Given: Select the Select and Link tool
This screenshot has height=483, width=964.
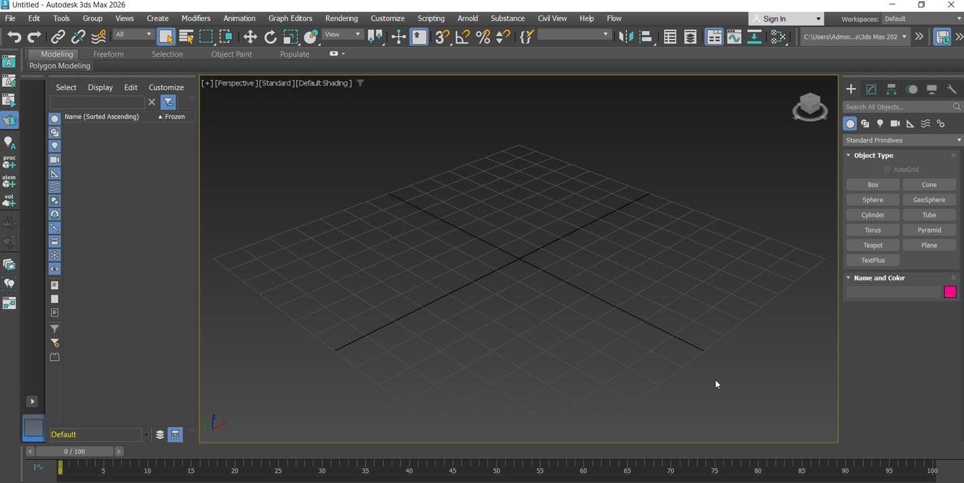Looking at the screenshot, I should [x=58, y=37].
